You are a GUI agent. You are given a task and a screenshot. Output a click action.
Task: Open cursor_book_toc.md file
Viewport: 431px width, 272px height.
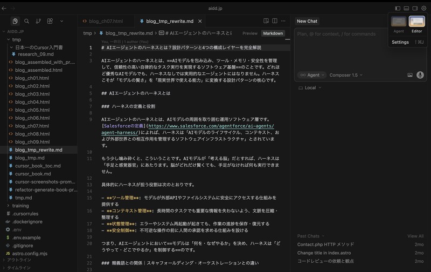tap(38, 166)
